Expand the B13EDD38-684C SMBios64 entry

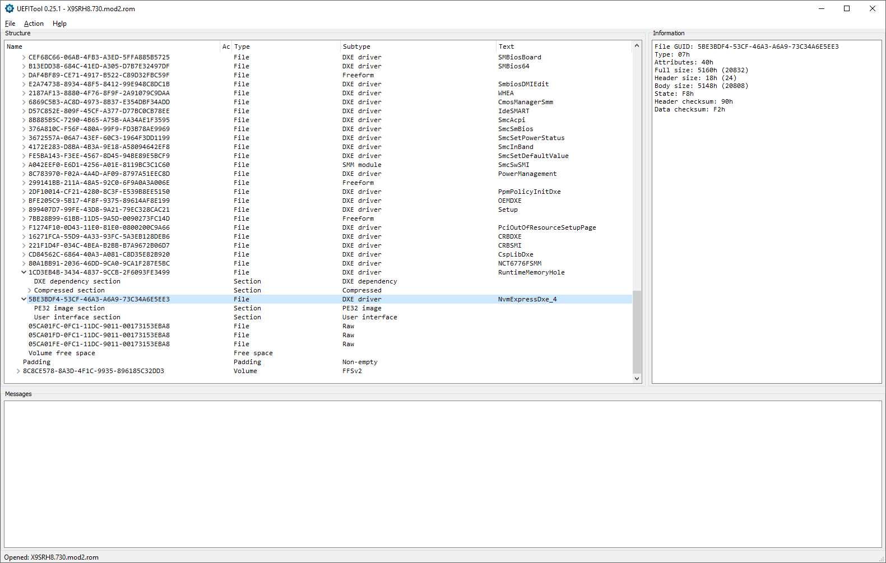coord(24,66)
